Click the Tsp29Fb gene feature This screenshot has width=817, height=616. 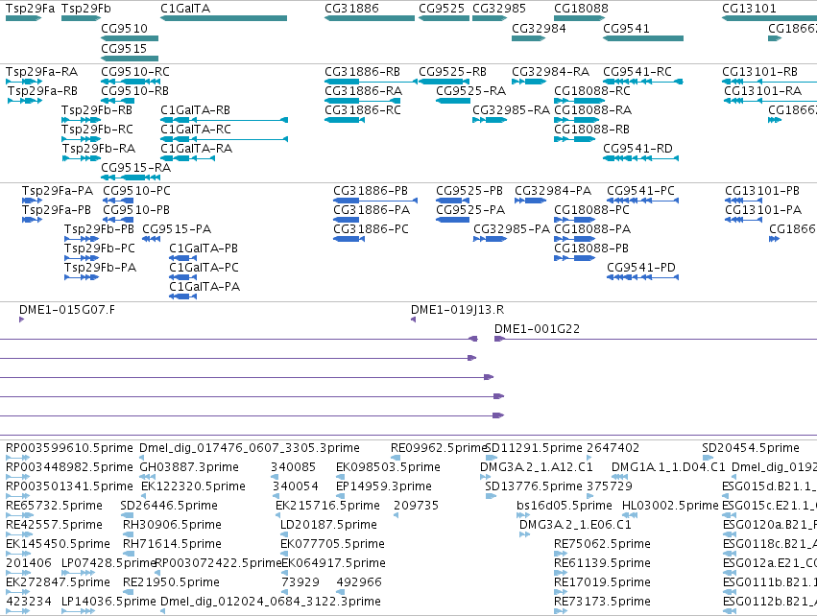tap(81, 18)
